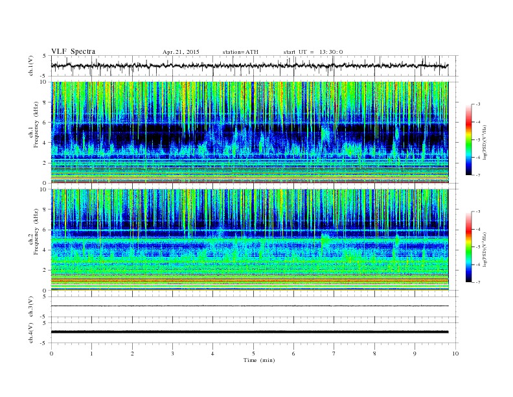The image size is (513, 397).
Task: Click the "VLF Spectra" title text
Action: [x=73, y=51]
